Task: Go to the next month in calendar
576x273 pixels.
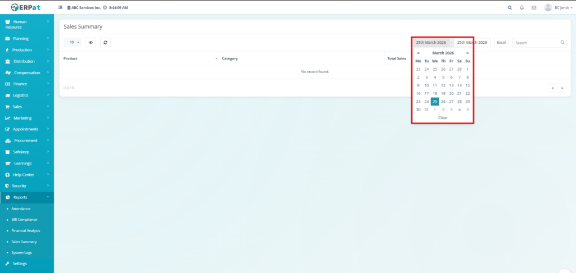Action: point(467,53)
